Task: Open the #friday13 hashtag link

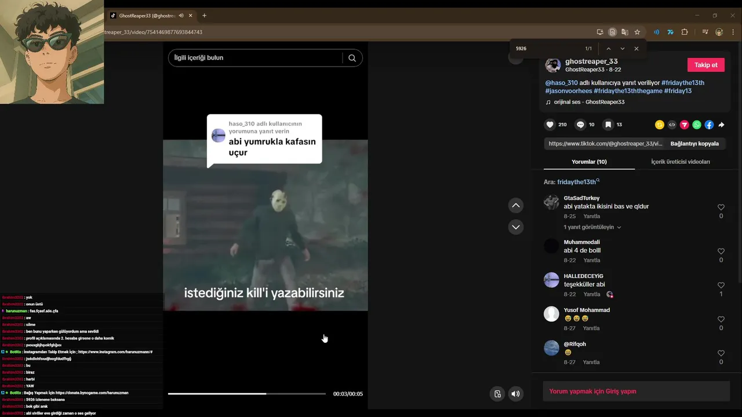Action: click(x=678, y=91)
